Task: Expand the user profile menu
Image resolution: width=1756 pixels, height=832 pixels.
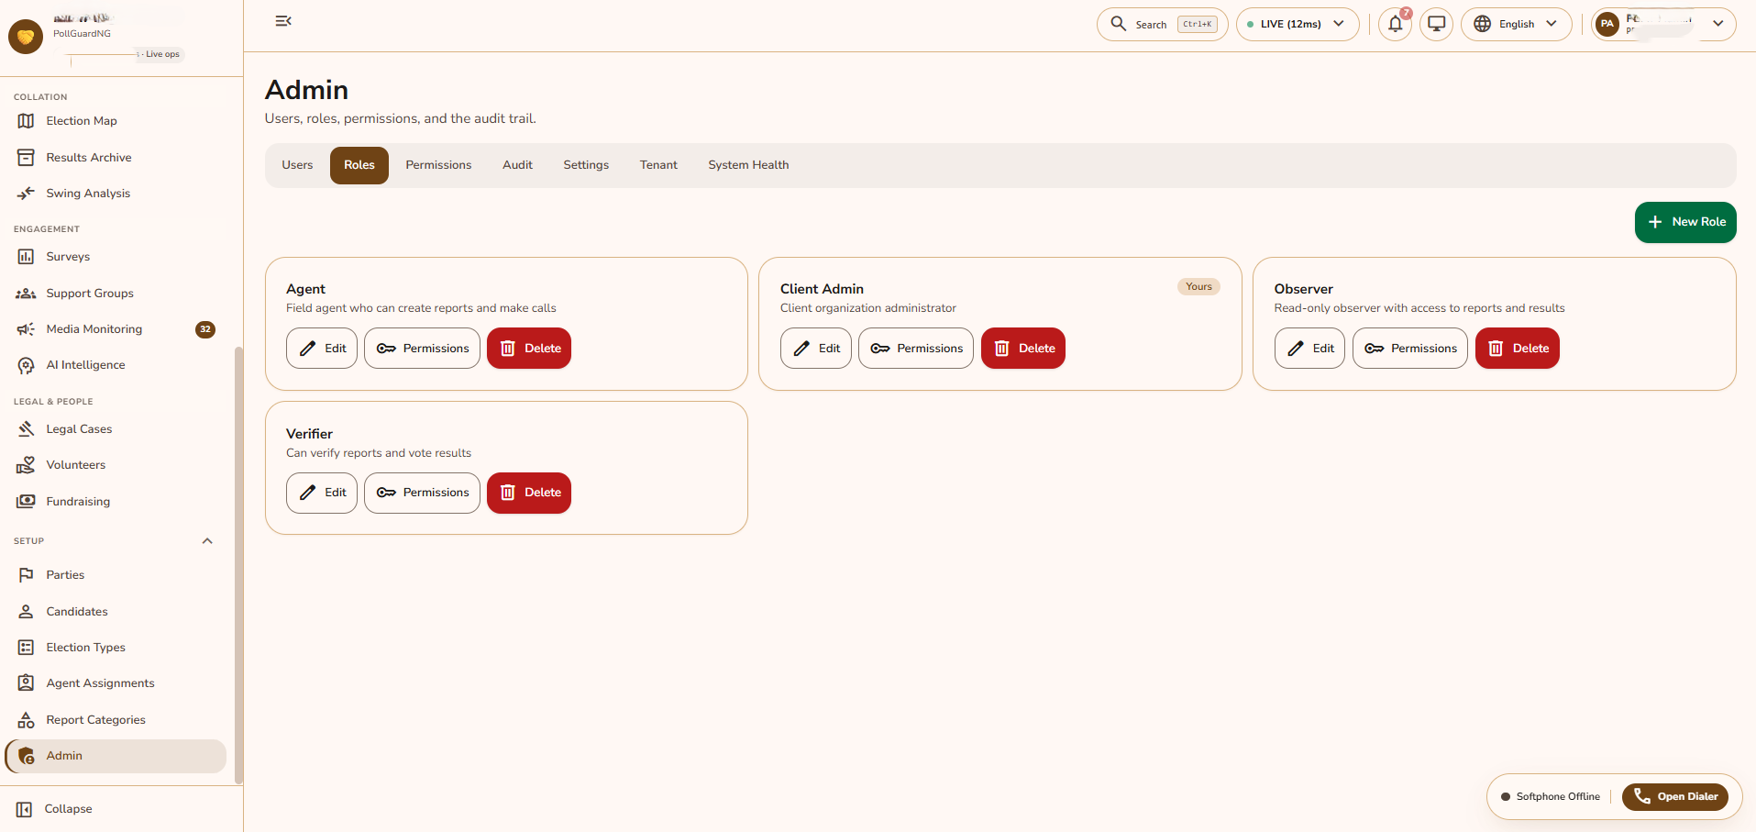Action: [1663, 24]
